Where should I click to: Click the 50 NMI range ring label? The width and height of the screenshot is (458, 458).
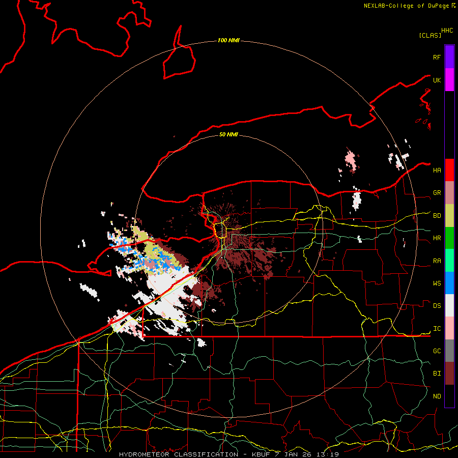[228, 134]
